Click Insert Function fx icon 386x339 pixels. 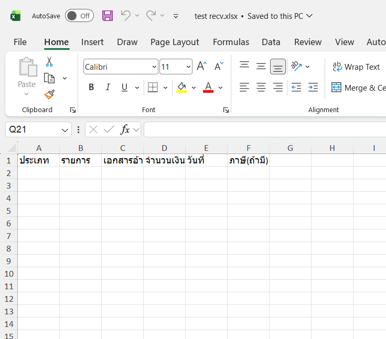click(125, 129)
